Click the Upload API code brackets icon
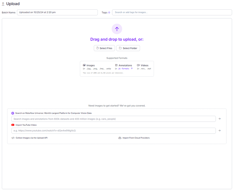The image size is (234, 190). point(13,138)
